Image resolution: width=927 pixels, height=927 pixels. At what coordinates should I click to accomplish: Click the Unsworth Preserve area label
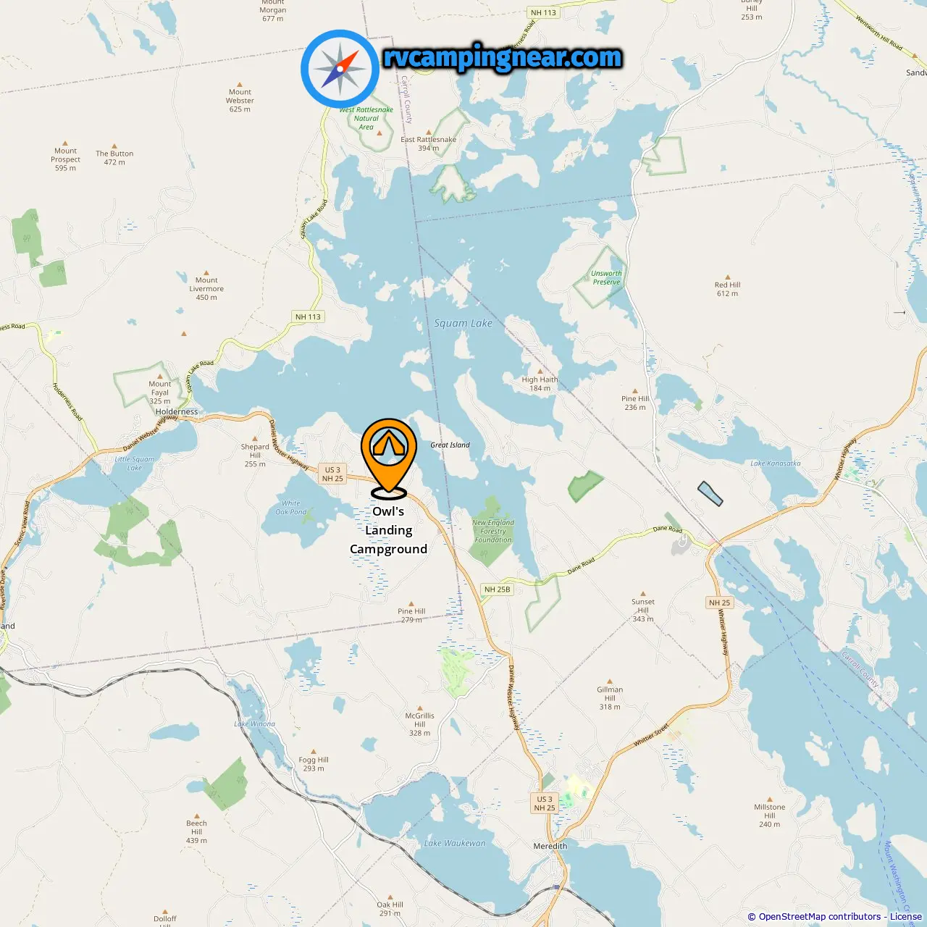pos(606,278)
